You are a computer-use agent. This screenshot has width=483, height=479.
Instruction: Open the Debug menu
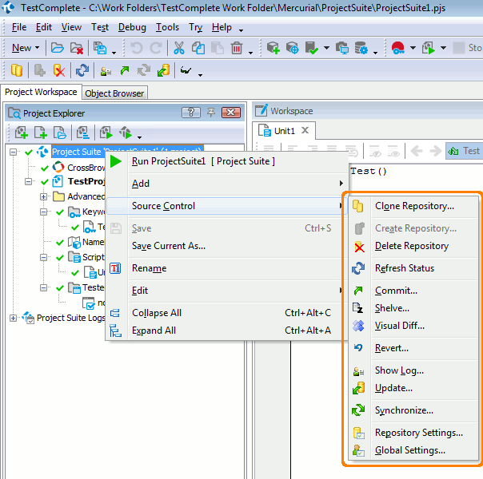(x=132, y=27)
